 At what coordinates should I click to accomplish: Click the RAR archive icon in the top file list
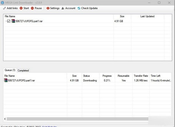13,21
